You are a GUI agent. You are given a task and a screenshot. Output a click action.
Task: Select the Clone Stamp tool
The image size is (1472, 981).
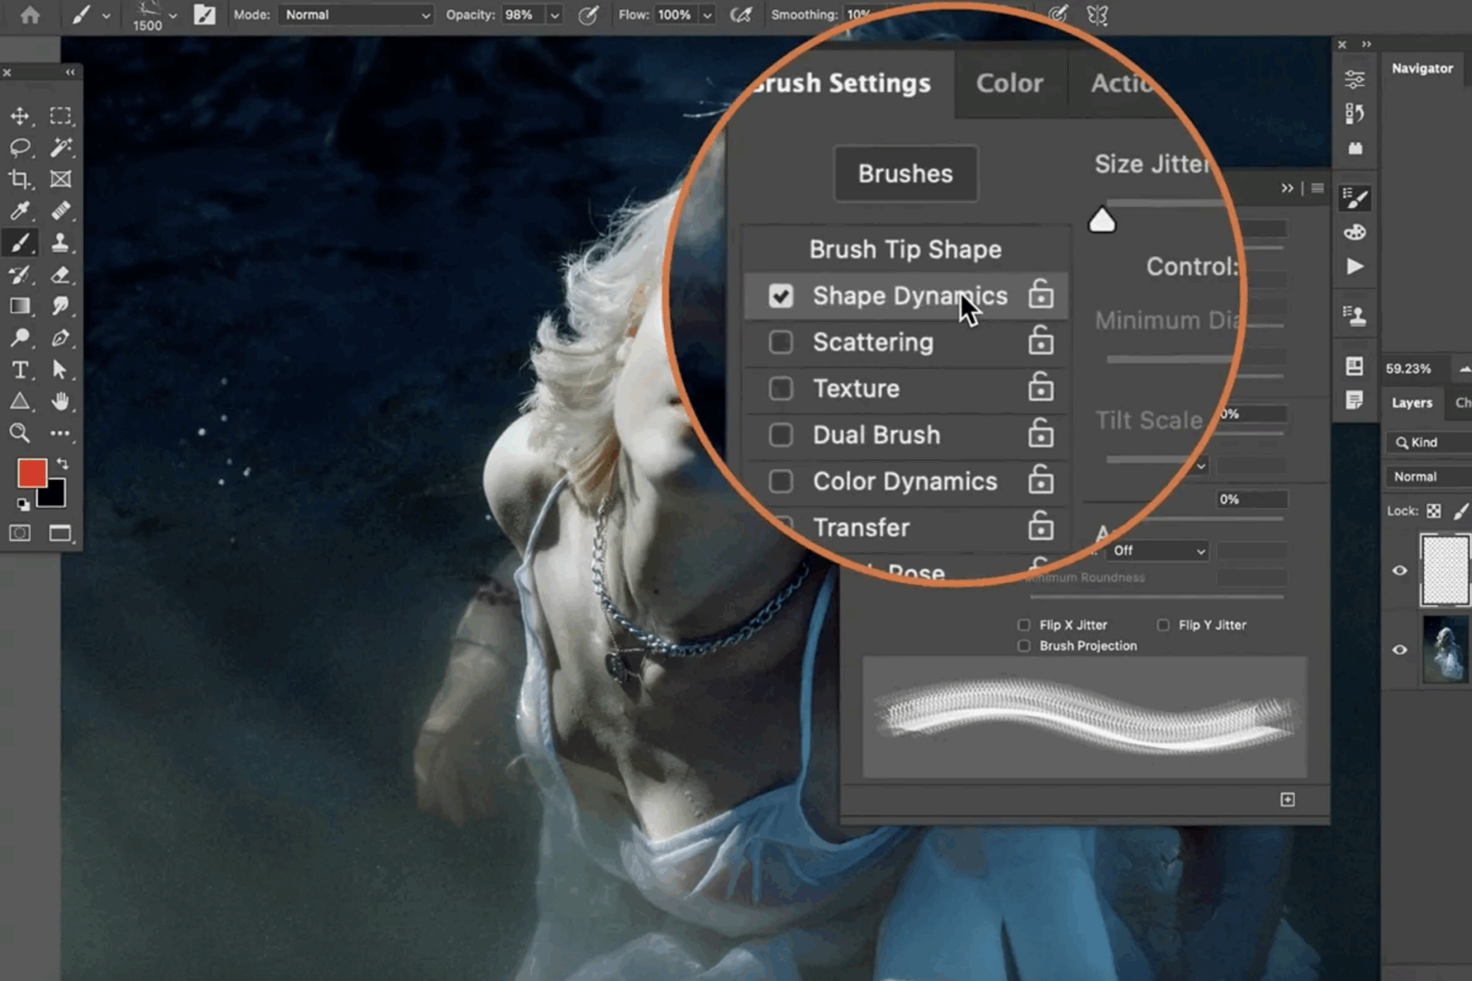pos(61,242)
